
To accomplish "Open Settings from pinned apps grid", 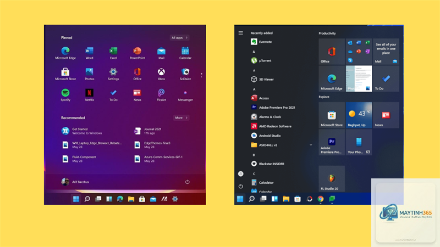I will pos(113,74).
